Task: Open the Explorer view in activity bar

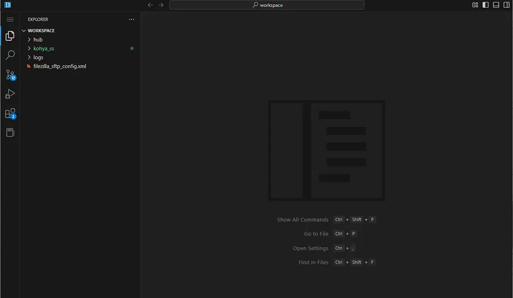Action: 10,36
